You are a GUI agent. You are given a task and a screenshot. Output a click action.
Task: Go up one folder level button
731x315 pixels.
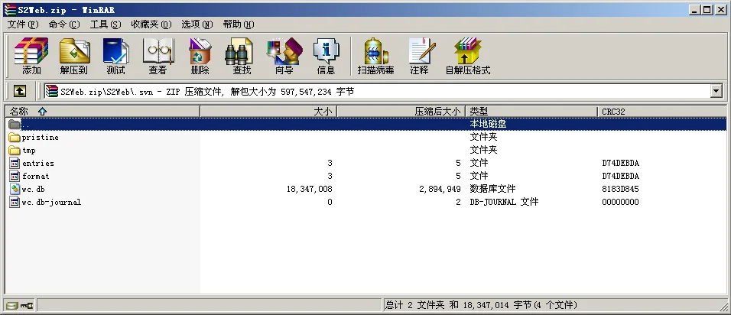tap(20, 91)
